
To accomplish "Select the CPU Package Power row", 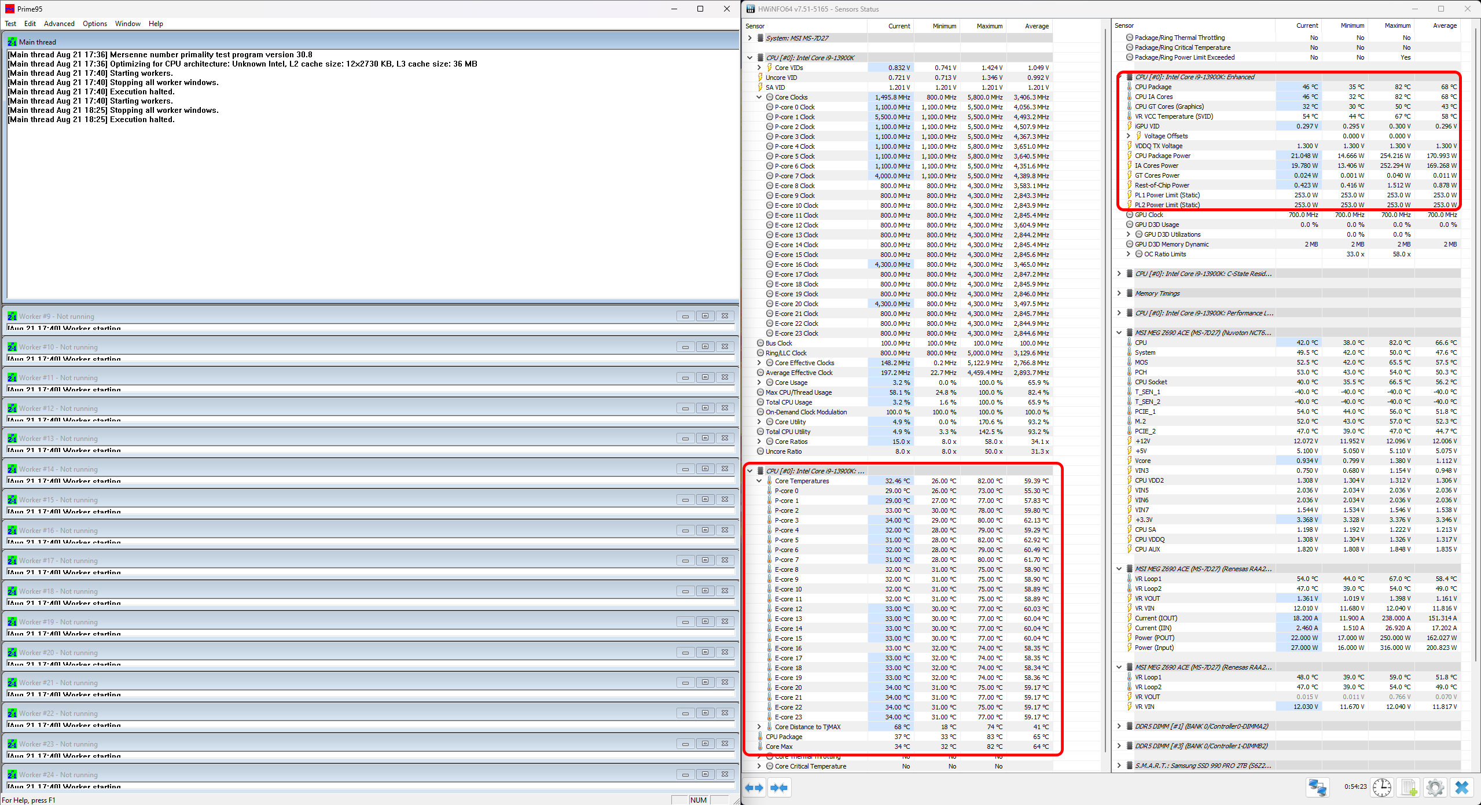I will tap(1162, 156).
